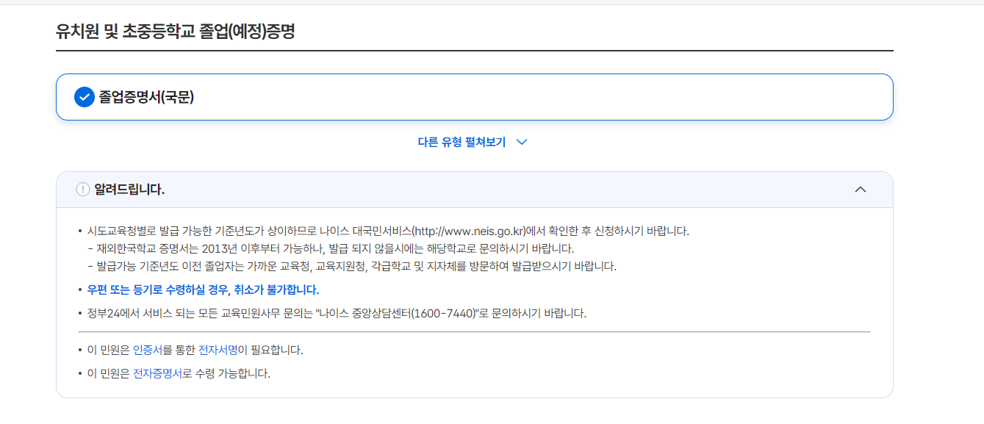This screenshot has height=424, width=984.
Task: Click the 유치원 및 초중등학교 졸업(예정)증명 title
Action: point(176,30)
